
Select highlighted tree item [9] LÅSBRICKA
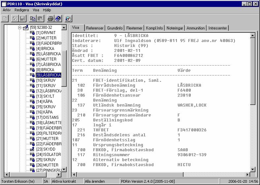pos(49,75)
